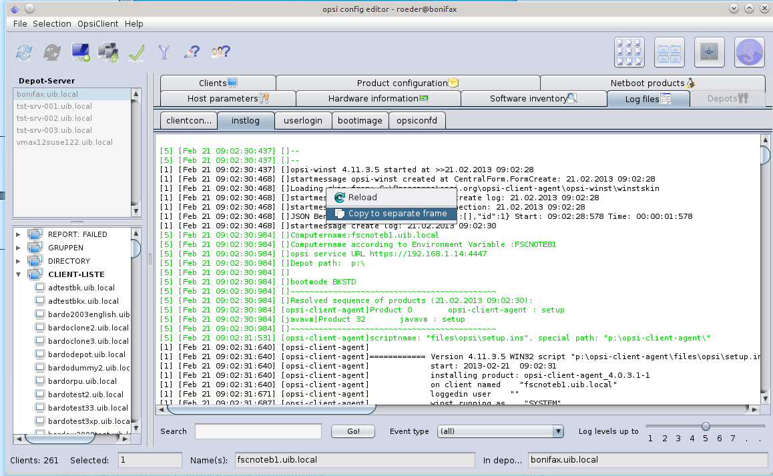Expand the REPORT: FAILED tree node

point(18,234)
